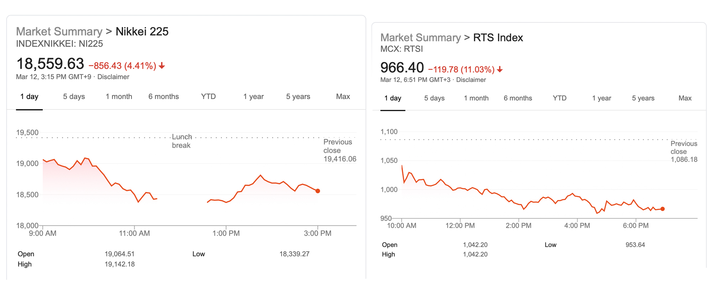
Task: Switch RTS chart to 1 month view
Action: pos(476,98)
